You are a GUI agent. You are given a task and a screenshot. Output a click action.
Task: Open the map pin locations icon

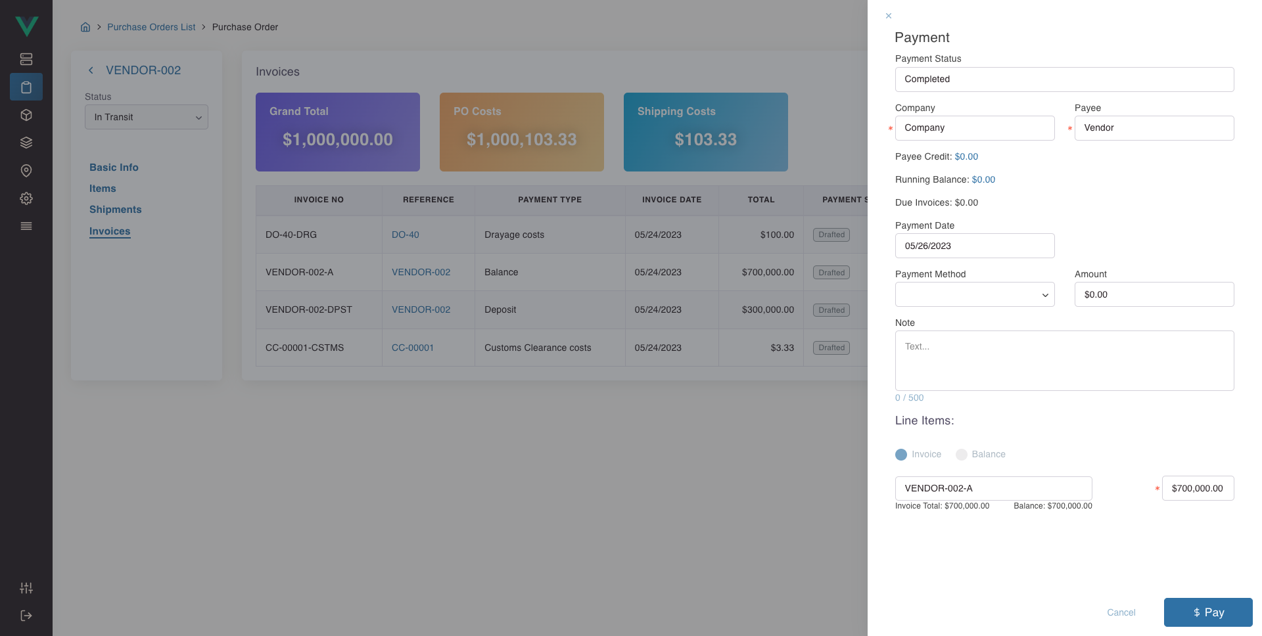coord(26,171)
